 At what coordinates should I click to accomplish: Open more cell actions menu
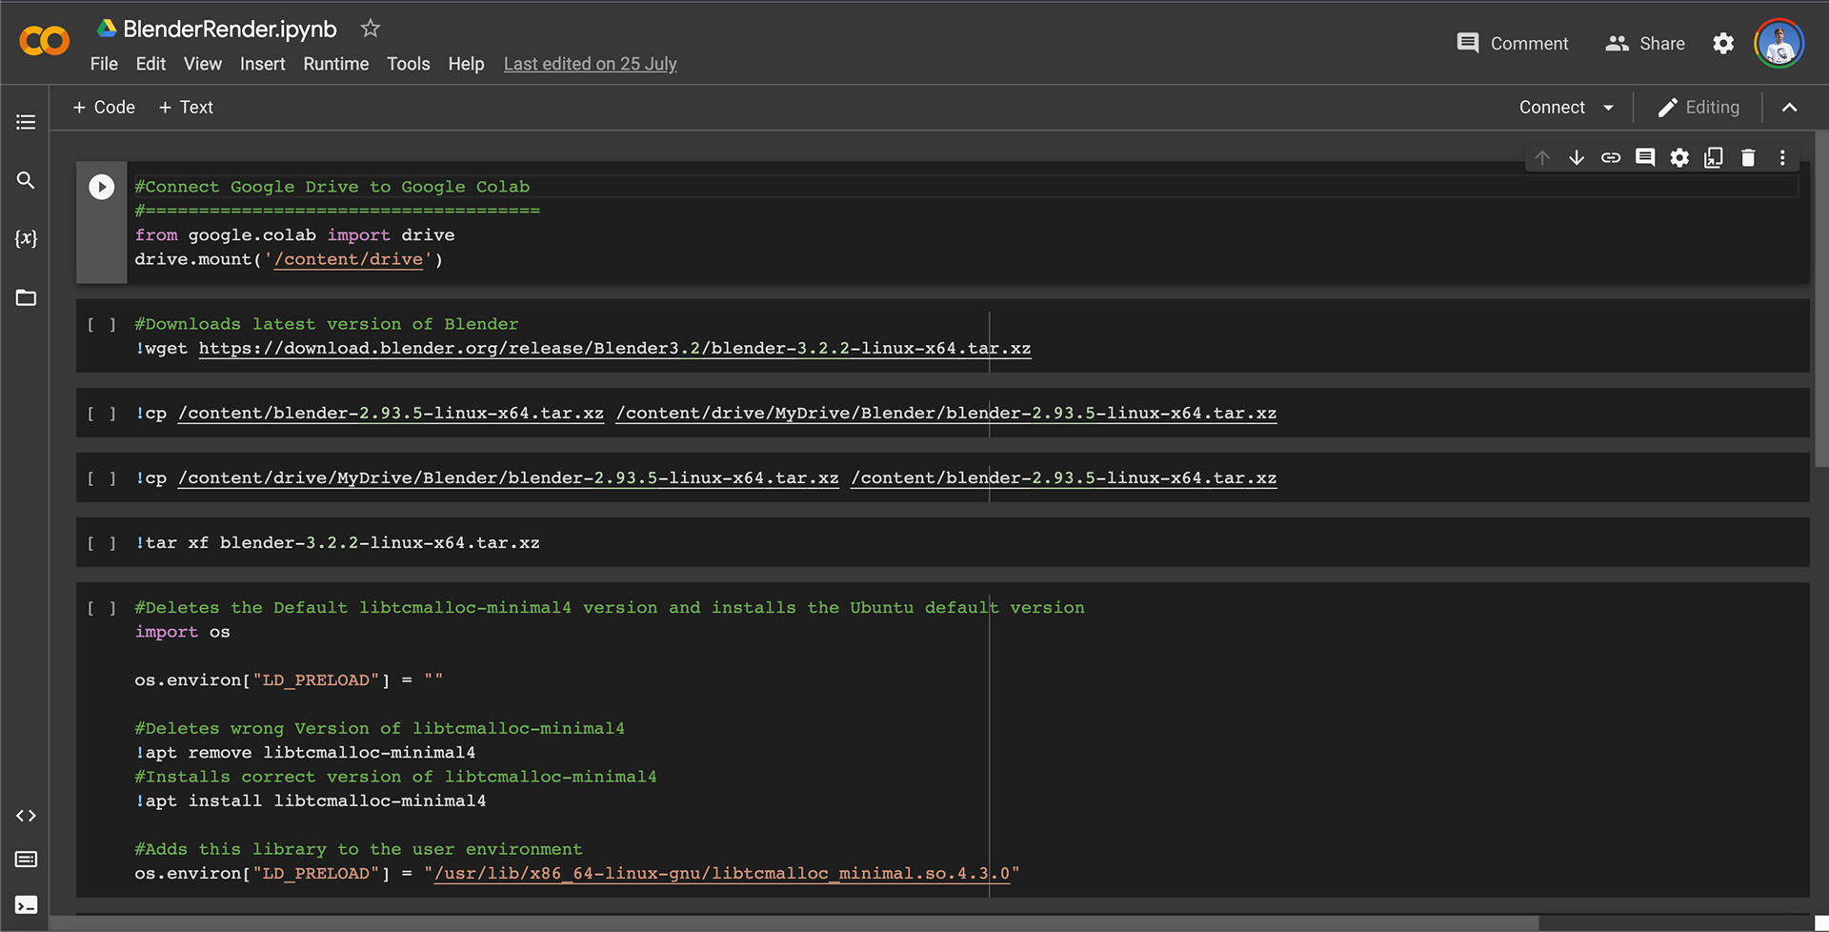[x=1782, y=158]
